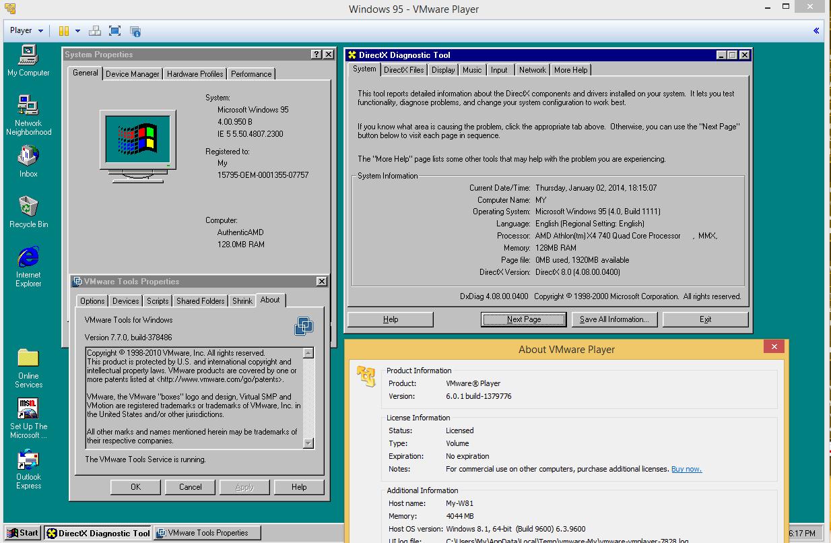Follow the Buy now link

[686, 469]
